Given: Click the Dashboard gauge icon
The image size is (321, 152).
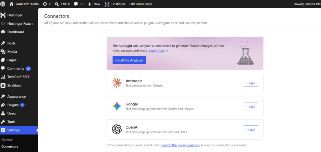Looking at the screenshot, I should pos(3,32).
